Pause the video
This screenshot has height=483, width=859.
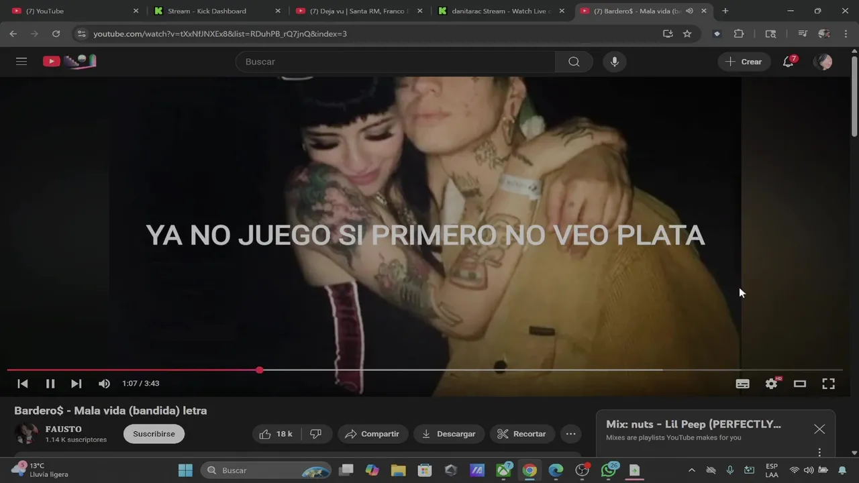click(x=50, y=384)
